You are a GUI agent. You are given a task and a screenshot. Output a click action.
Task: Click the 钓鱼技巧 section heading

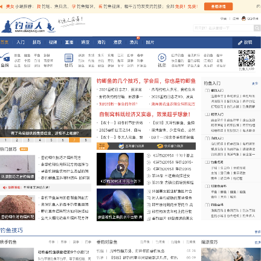click(x=11, y=230)
